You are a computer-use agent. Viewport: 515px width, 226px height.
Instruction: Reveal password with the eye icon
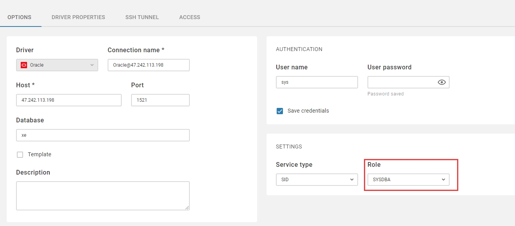point(441,82)
